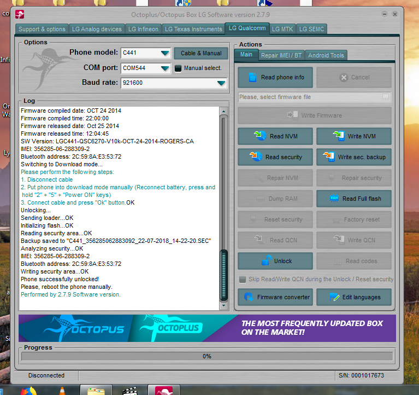Click the Read security icon
The height and width of the screenshot is (395, 419).
pos(256,156)
